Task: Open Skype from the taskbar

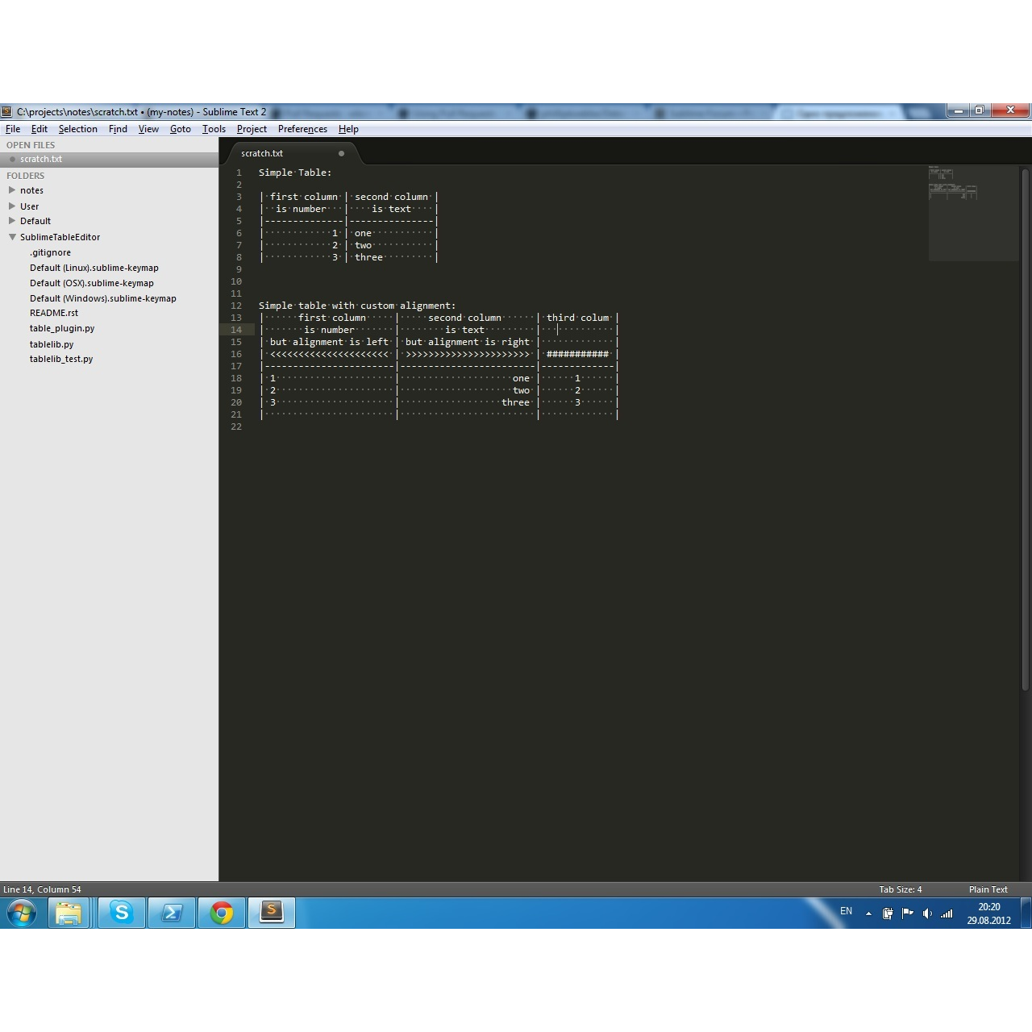Action: tap(122, 913)
